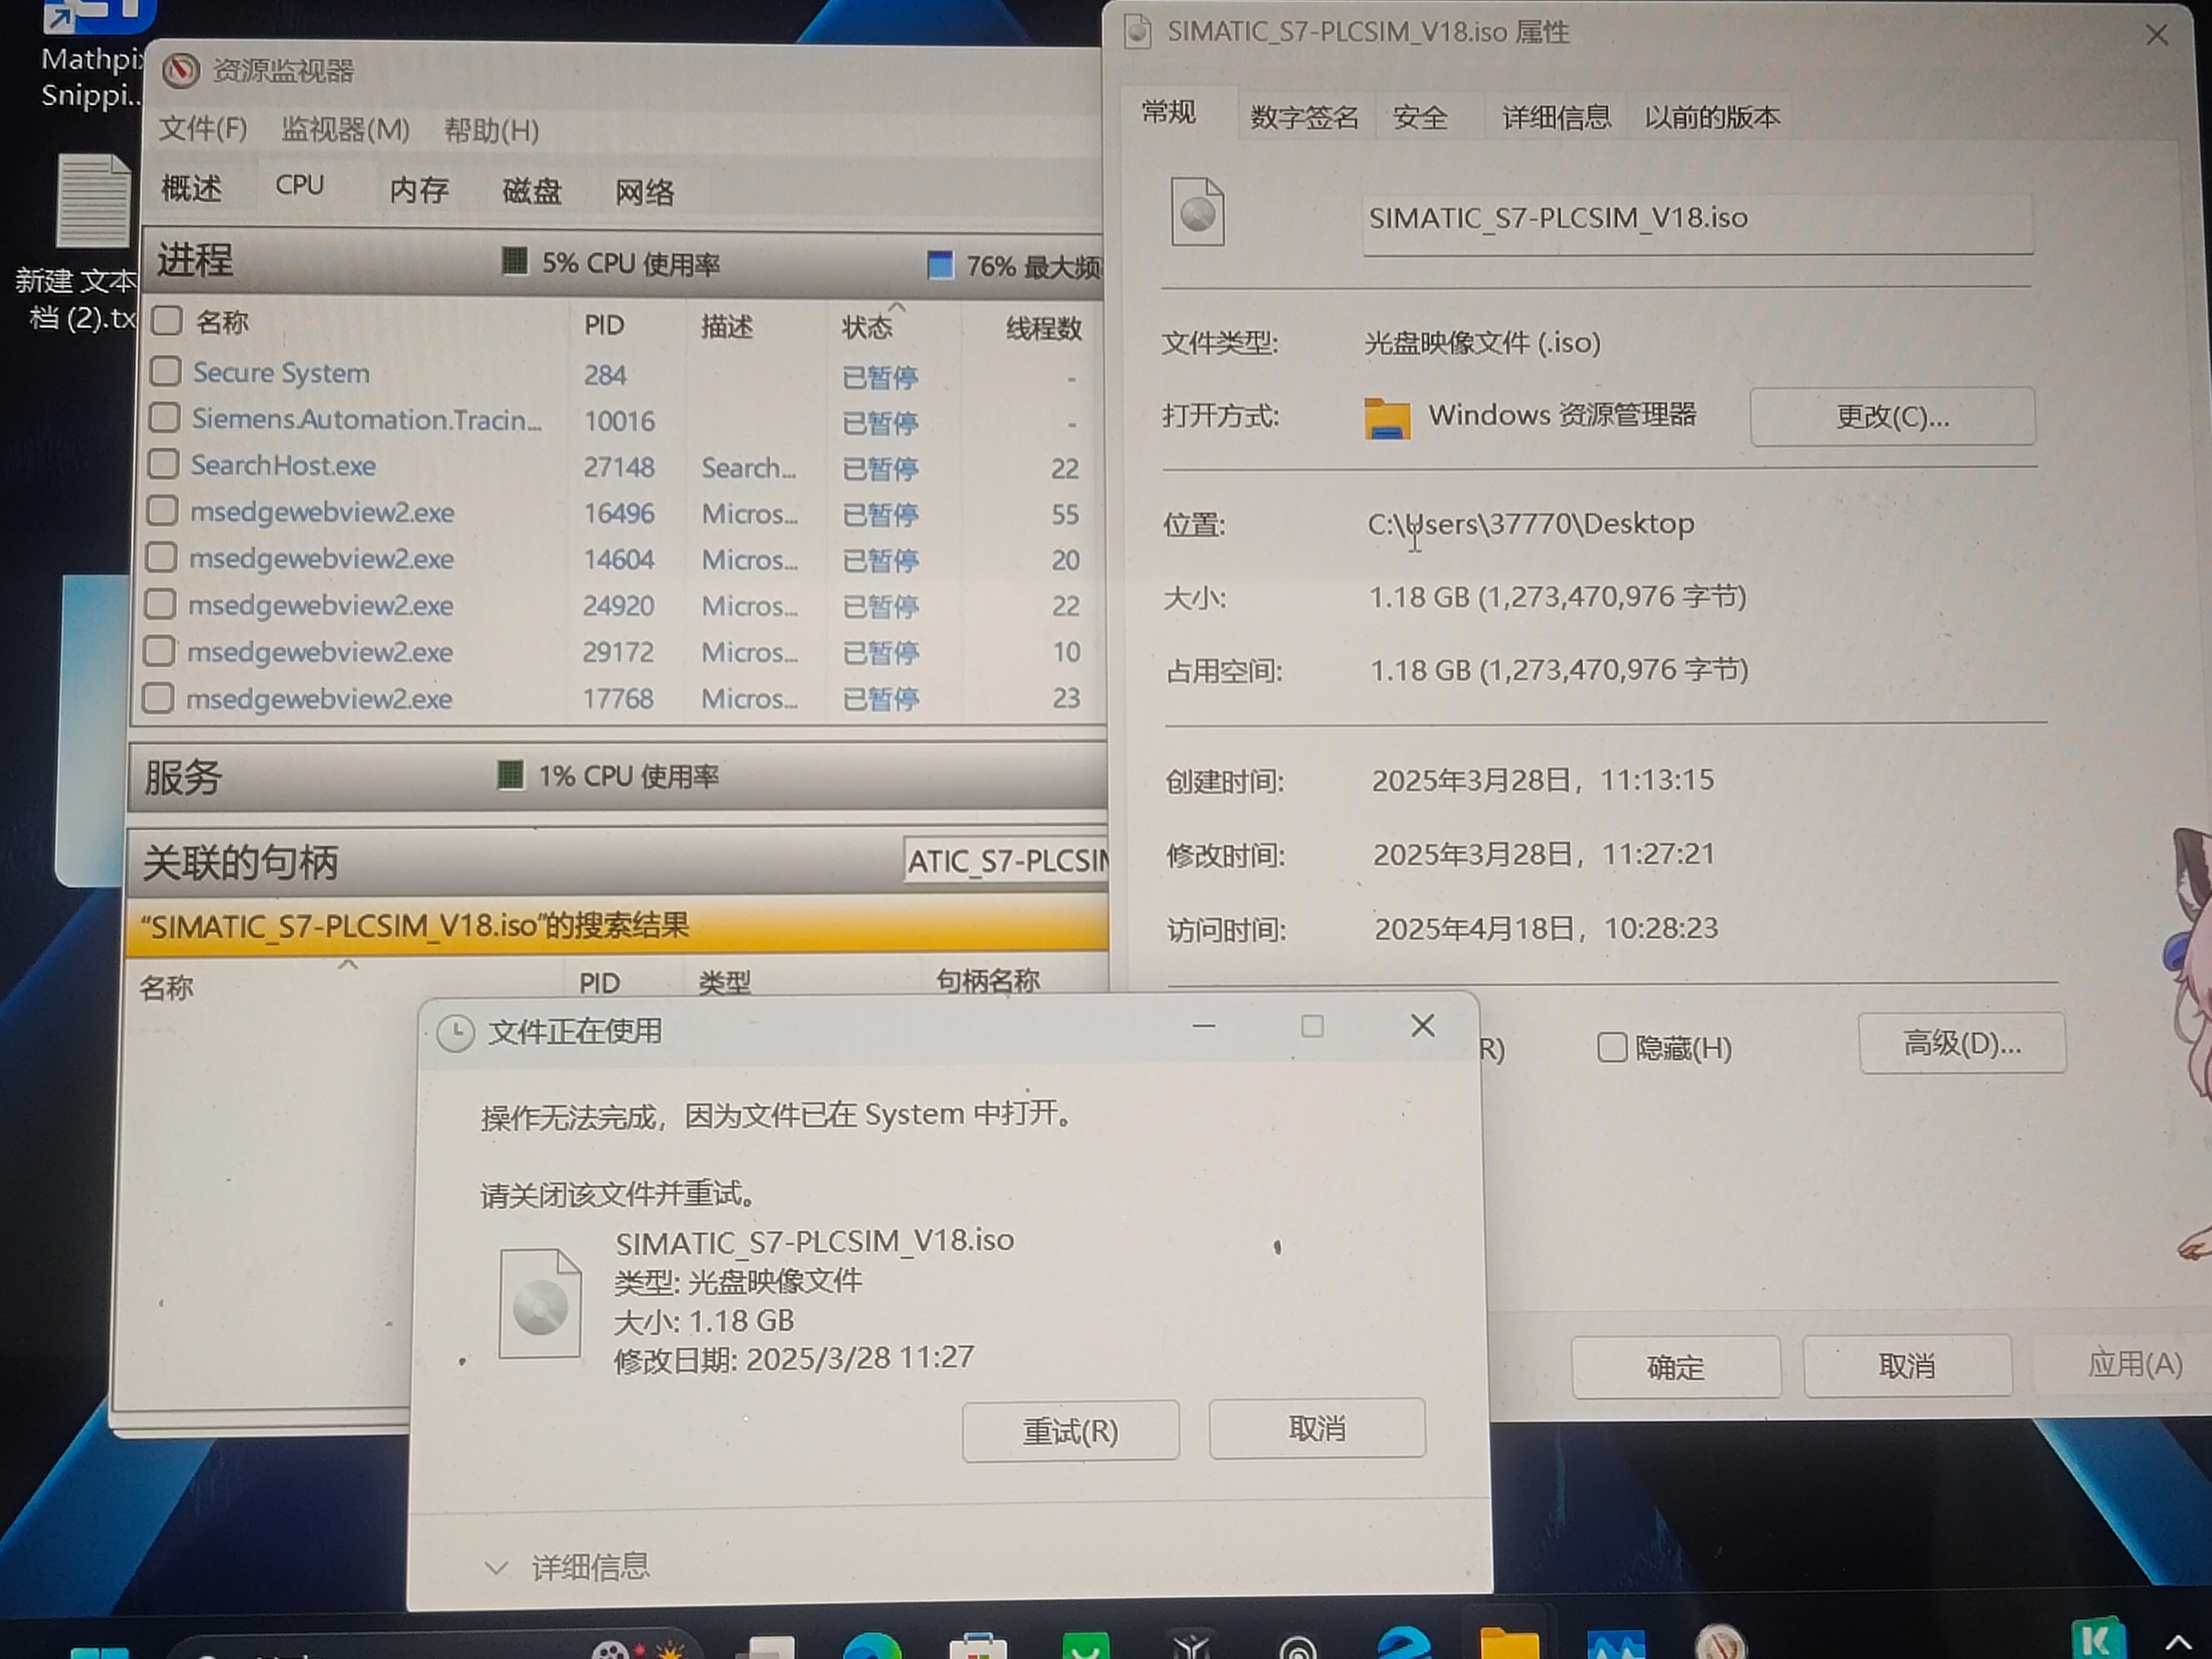Sort processes by 状态 column header
The image size is (2212, 1659).
(866, 327)
